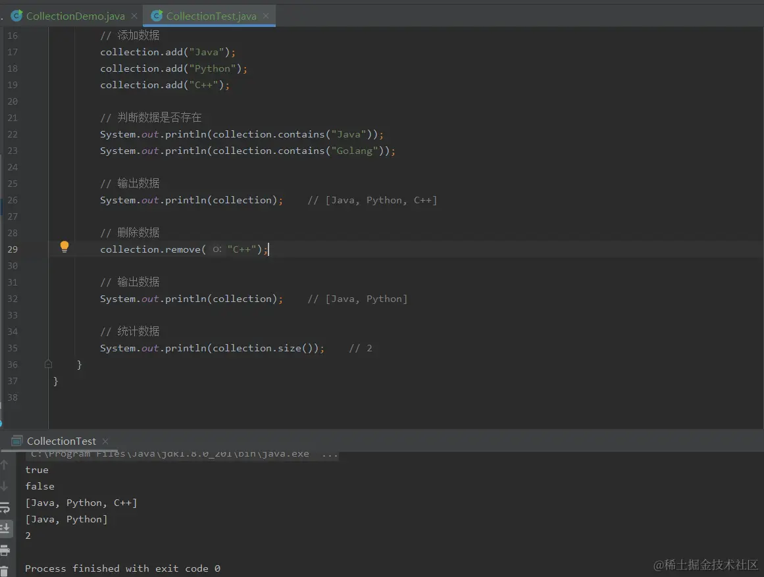Screen dimensions: 764x577
Task: Click line number 29 in the gutter
Action: click(x=13, y=249)
